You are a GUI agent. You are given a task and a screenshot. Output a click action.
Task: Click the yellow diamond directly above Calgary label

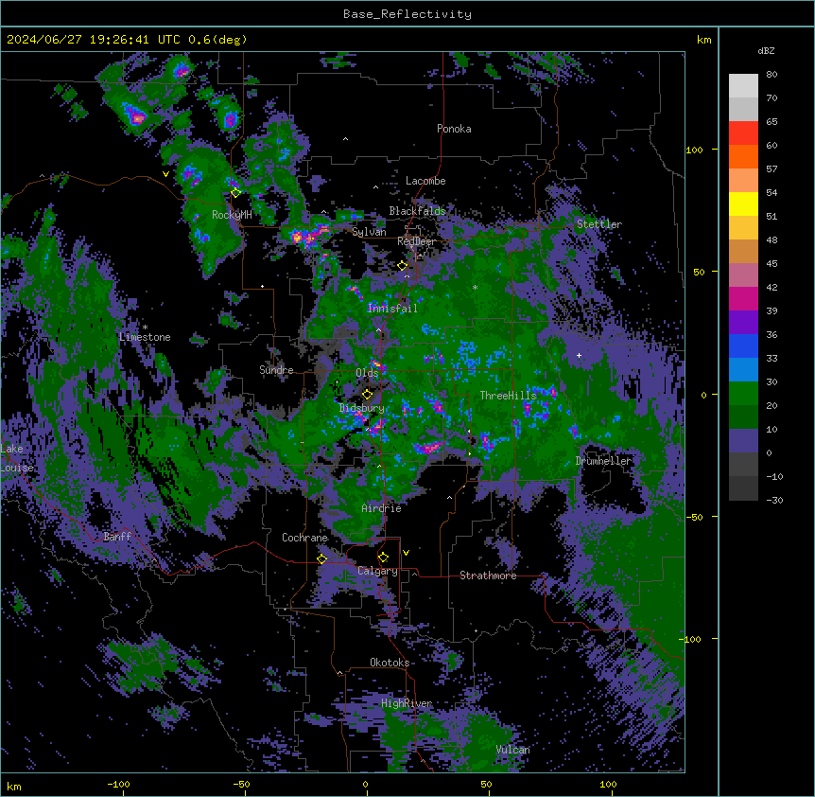click(383, 558)
